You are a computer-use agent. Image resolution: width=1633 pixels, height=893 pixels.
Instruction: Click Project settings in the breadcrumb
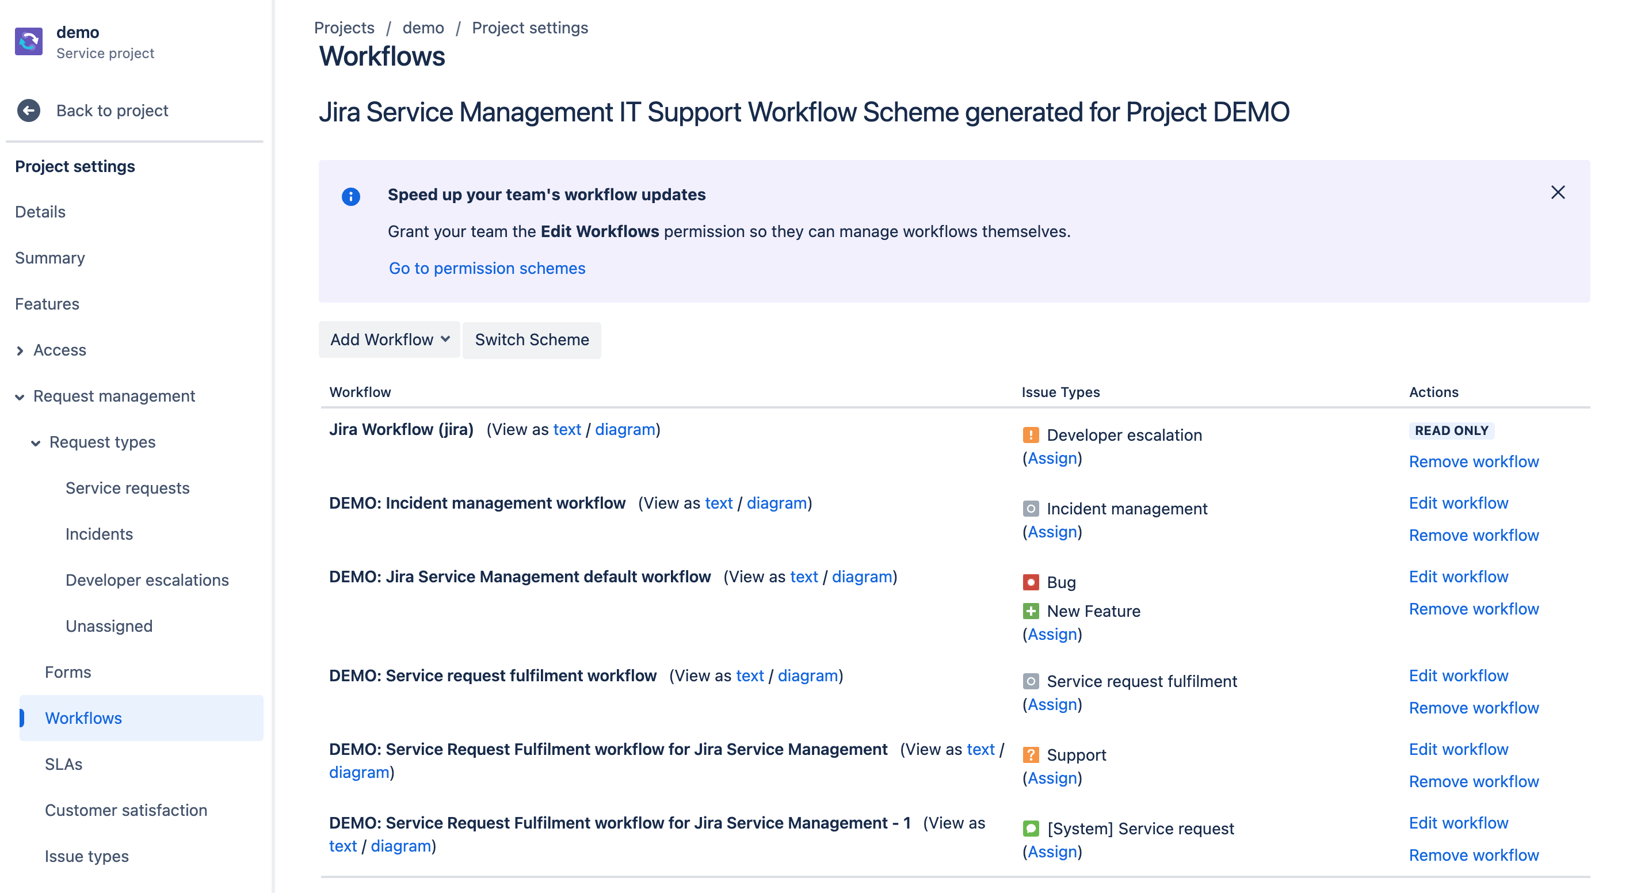tap(530, 28)
